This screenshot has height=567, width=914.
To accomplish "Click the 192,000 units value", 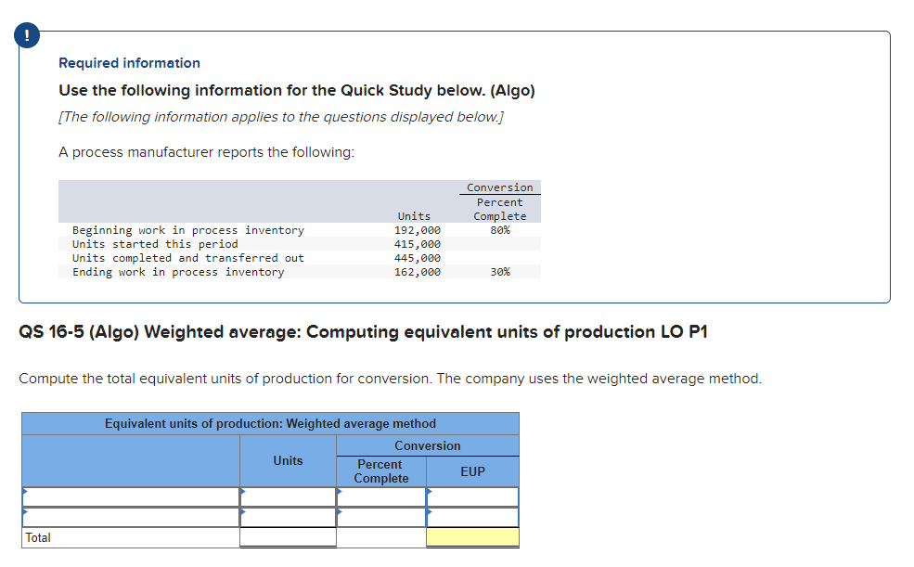I will click(x=418, y=230).
